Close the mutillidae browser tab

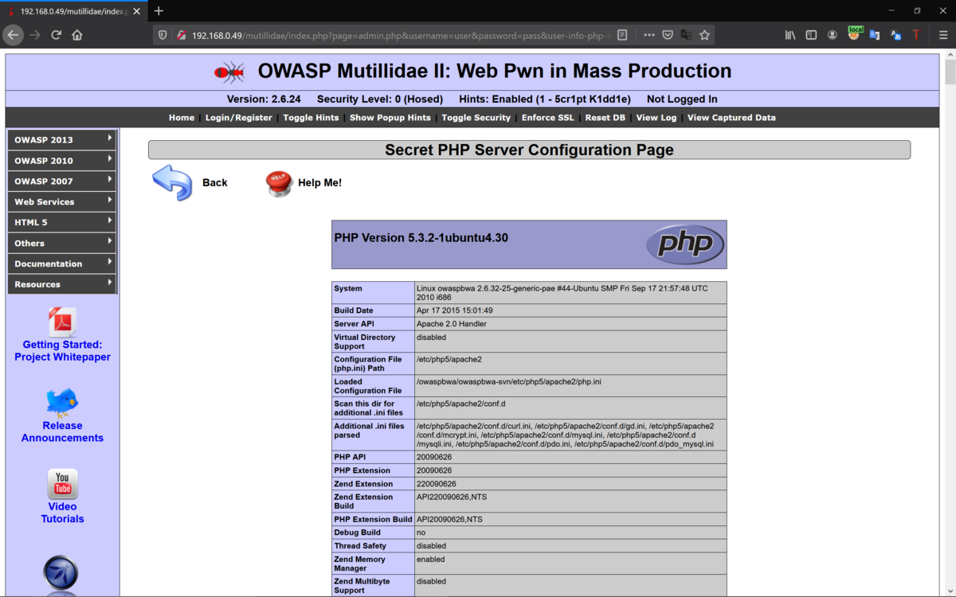click(137, 11)
